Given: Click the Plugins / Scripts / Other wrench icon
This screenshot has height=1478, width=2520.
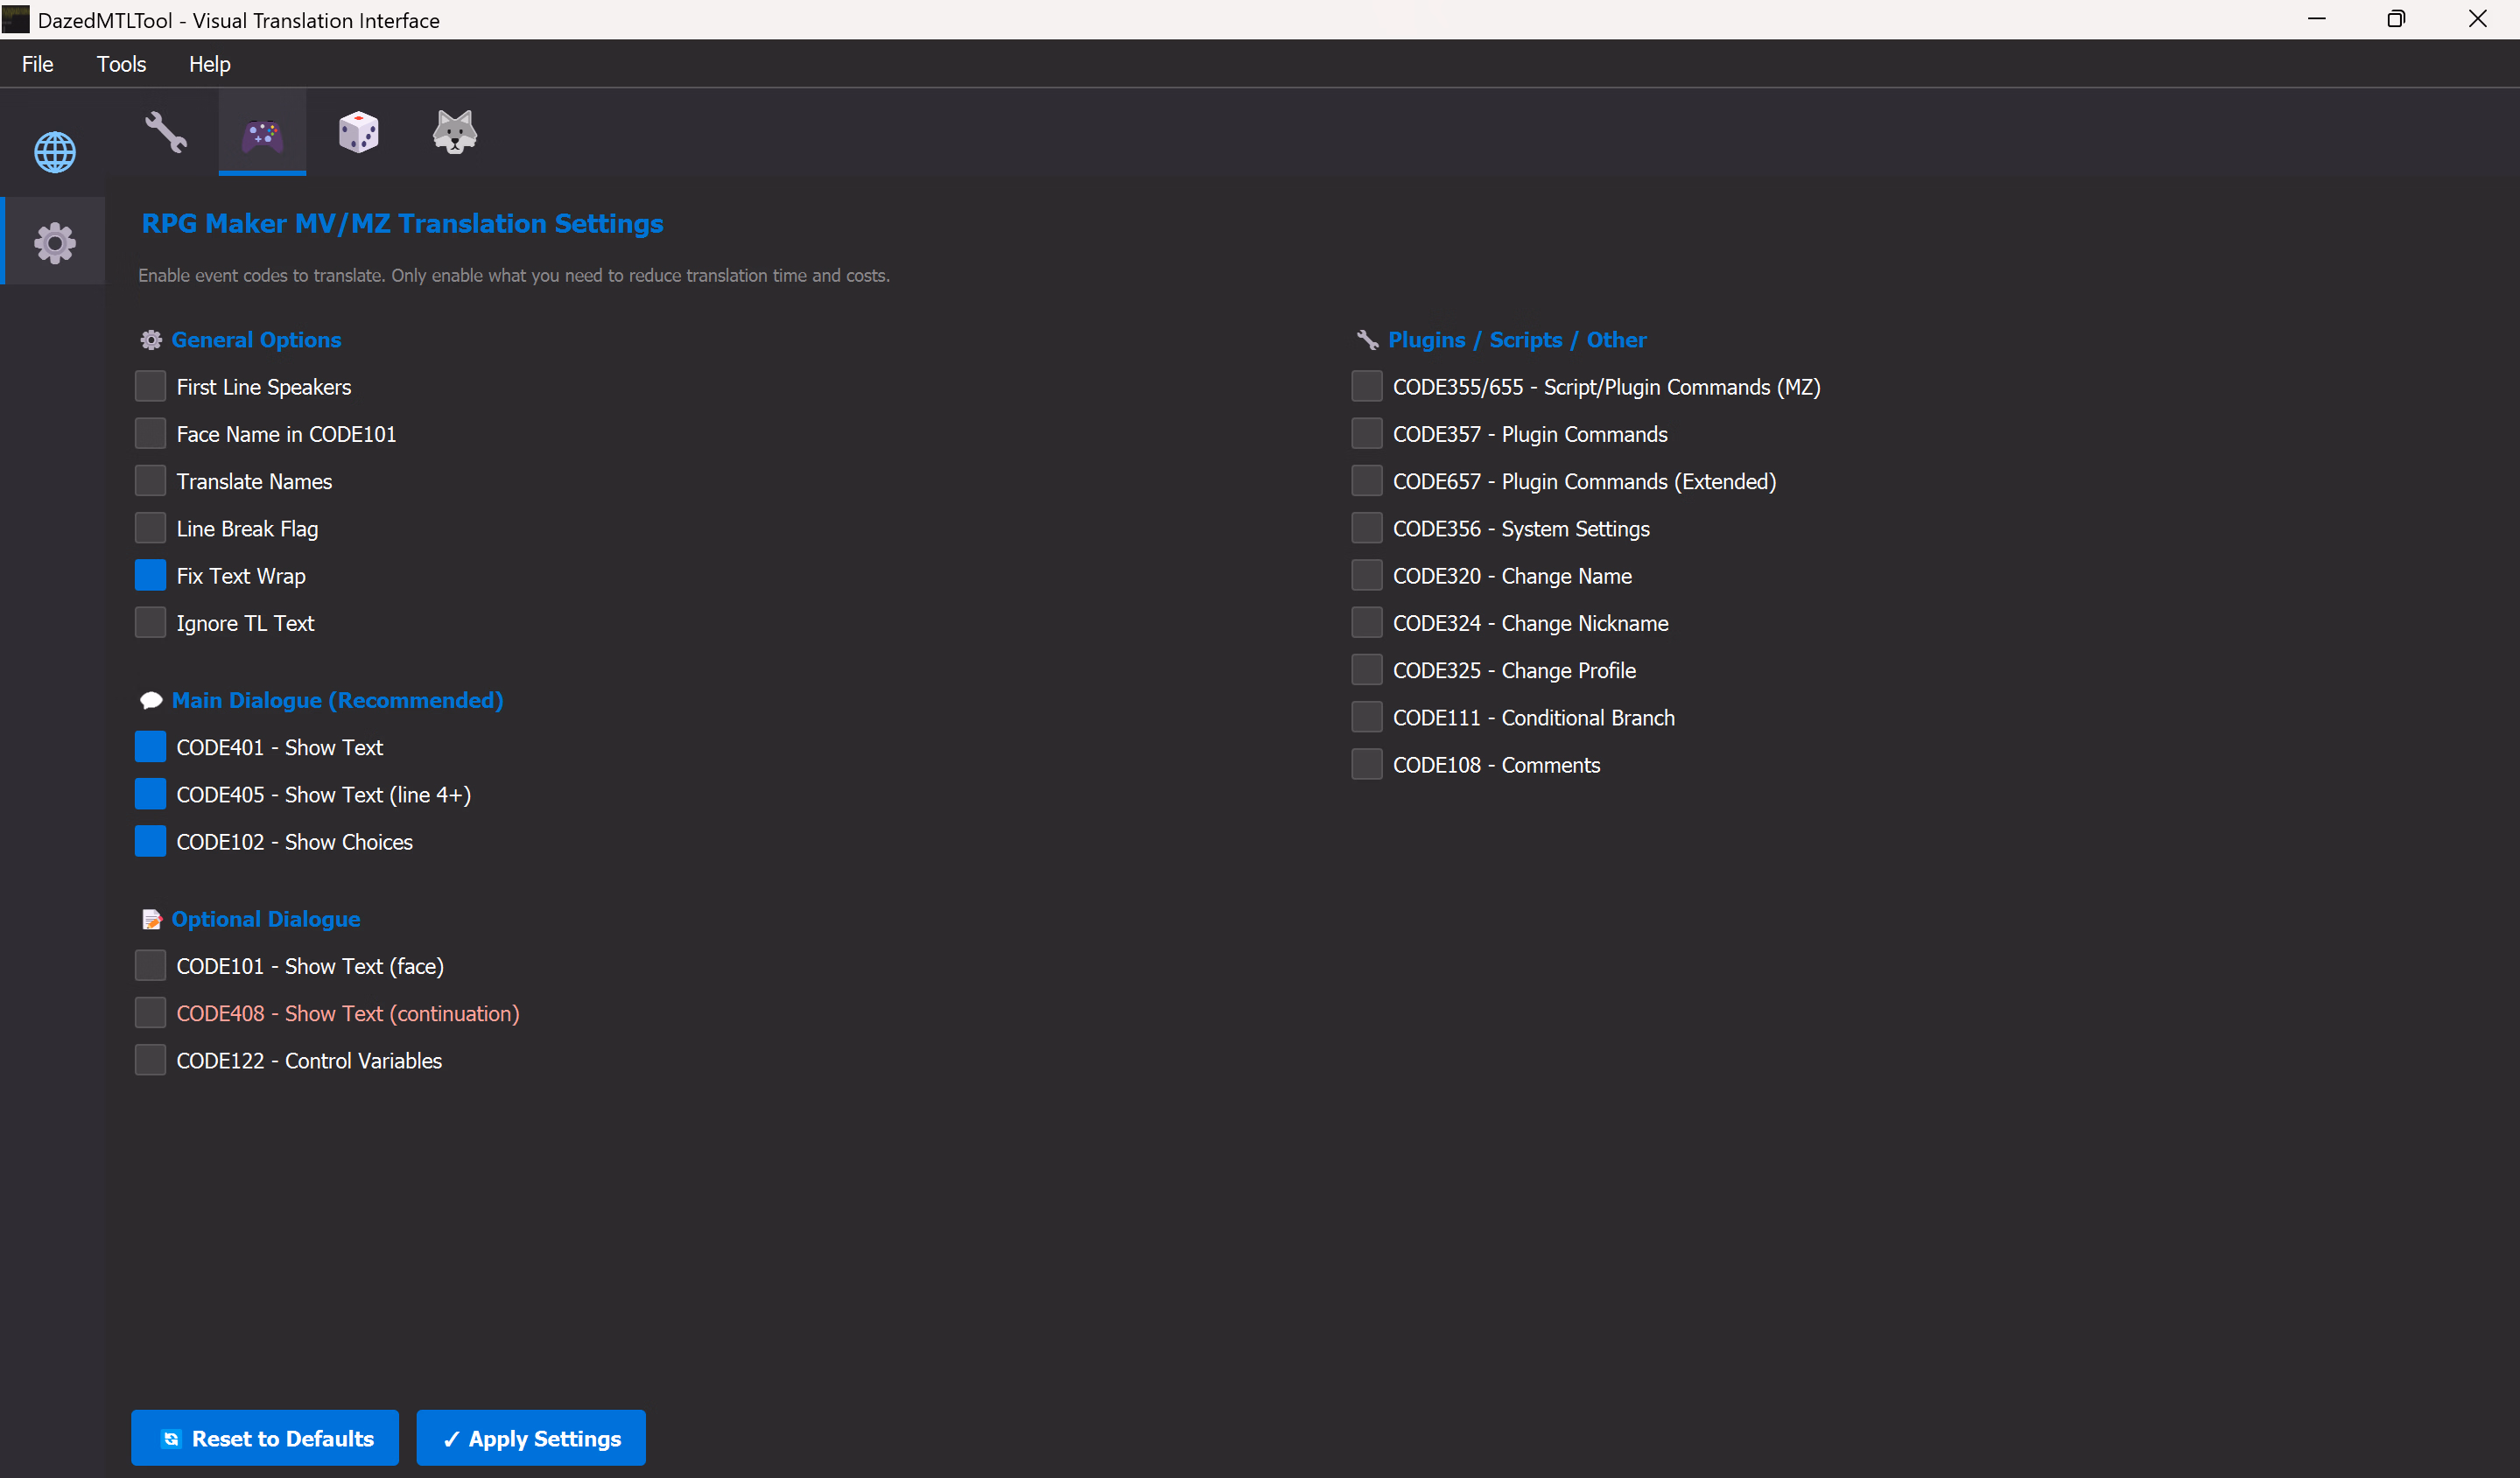Looking at the screenshot, I should (1366, 340).
